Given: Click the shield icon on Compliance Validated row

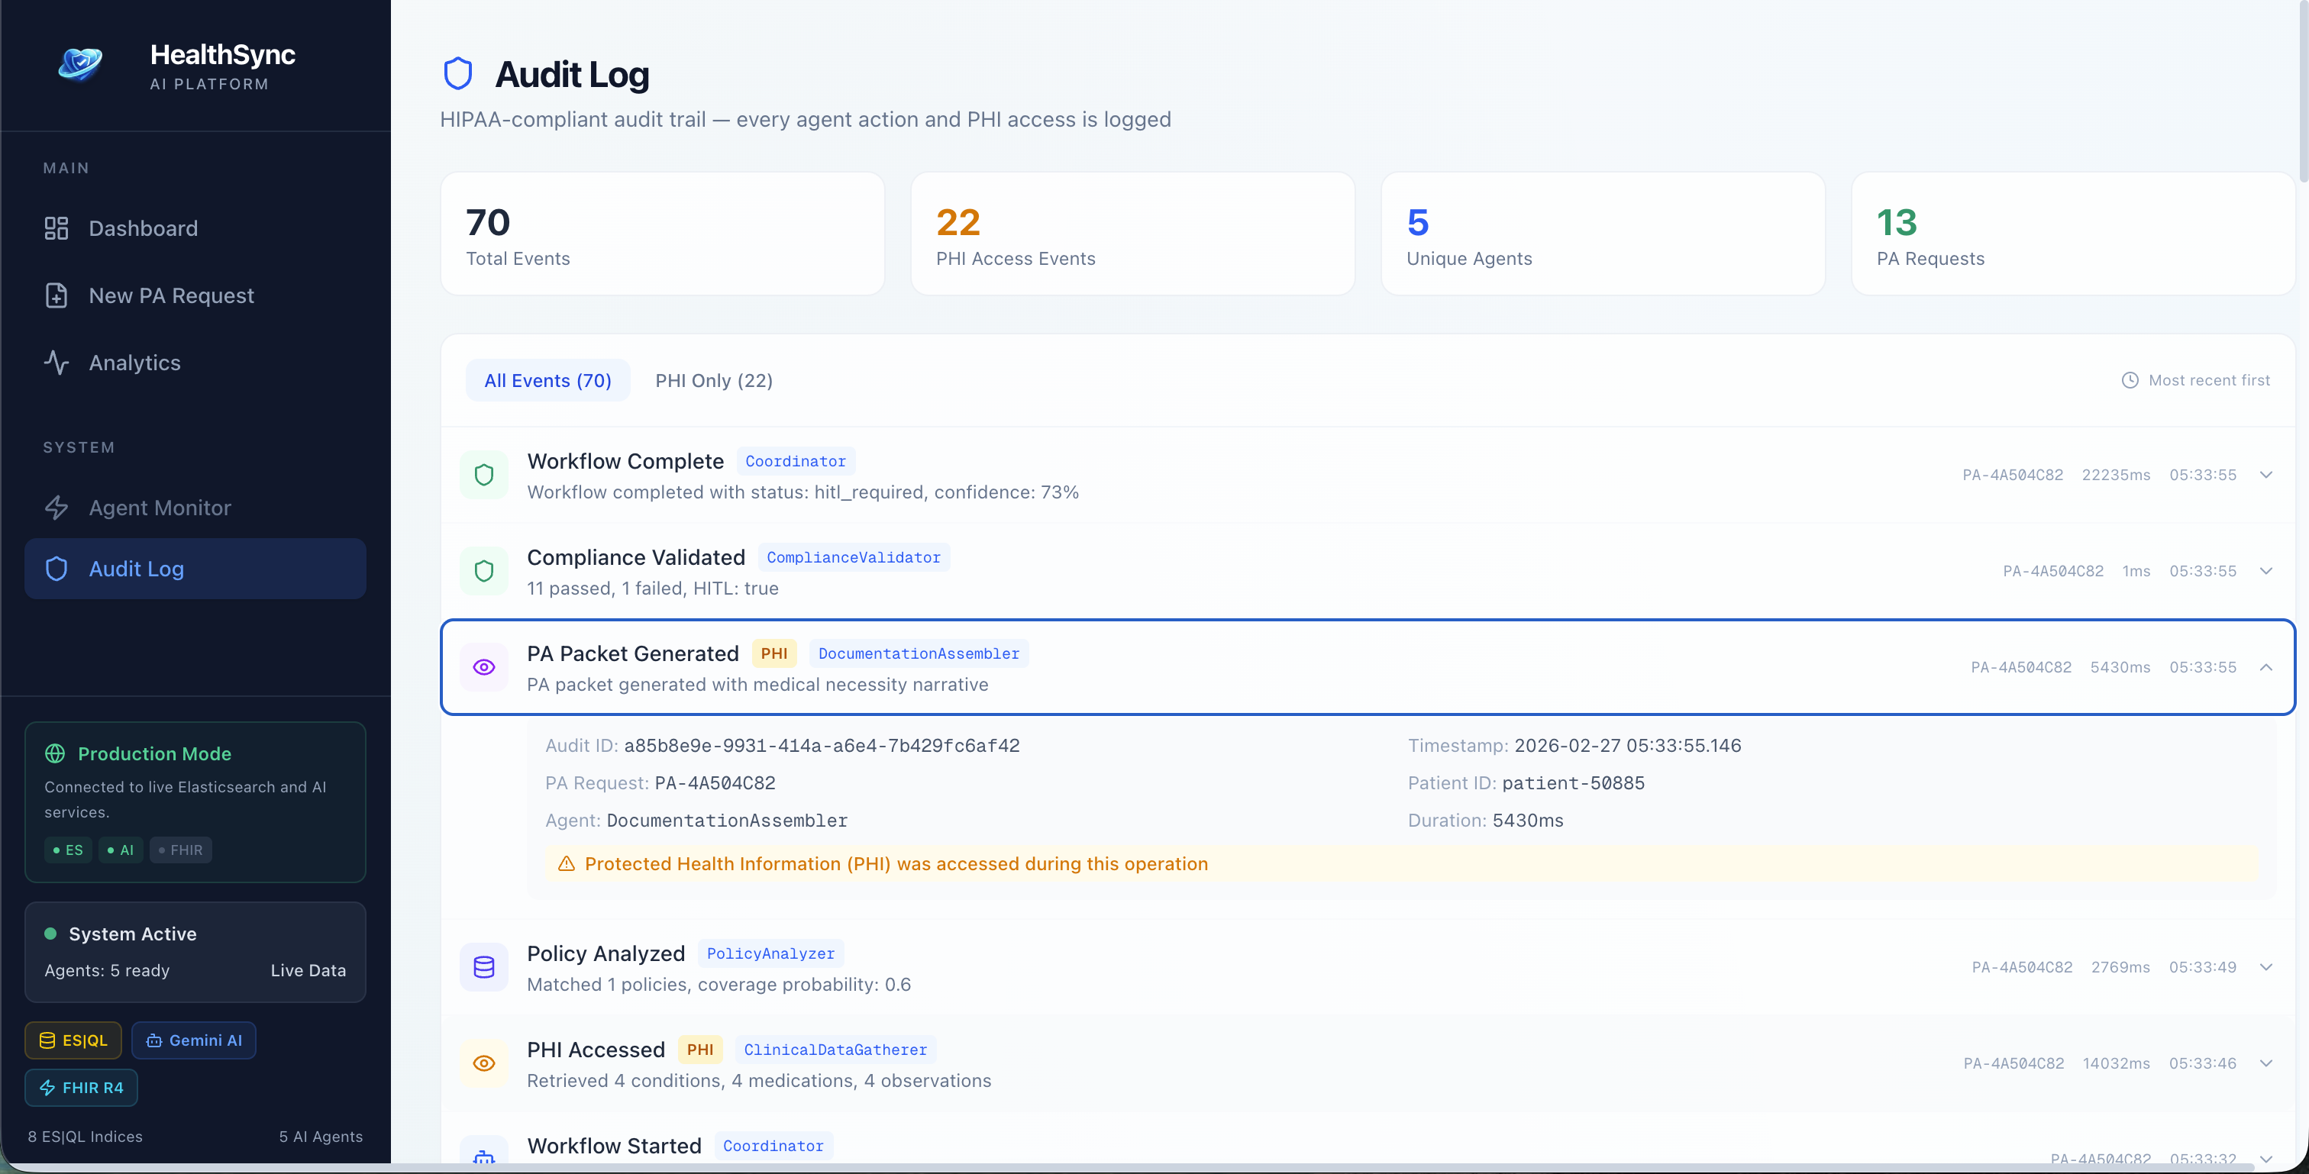Looking at the screenshot, I should coord(484,572).
